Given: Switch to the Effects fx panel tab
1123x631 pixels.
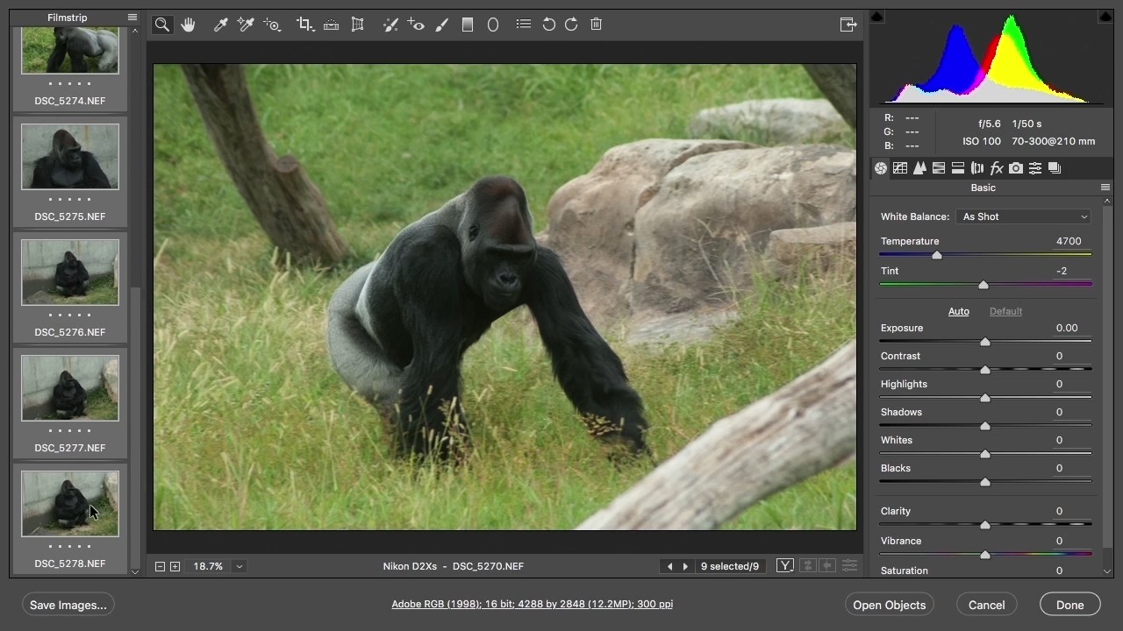Looking at the screenshot, I should (997, 168).
